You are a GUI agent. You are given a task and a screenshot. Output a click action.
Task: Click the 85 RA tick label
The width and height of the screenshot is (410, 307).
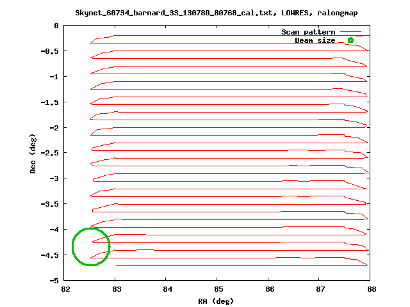tap(218, 289)
